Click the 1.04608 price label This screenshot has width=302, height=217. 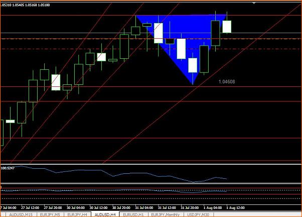pyautogui.click(x=227, y=82)
